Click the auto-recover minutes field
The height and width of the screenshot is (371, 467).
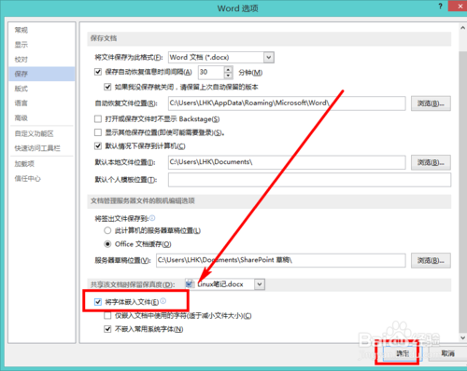click(x=211, y=72)
